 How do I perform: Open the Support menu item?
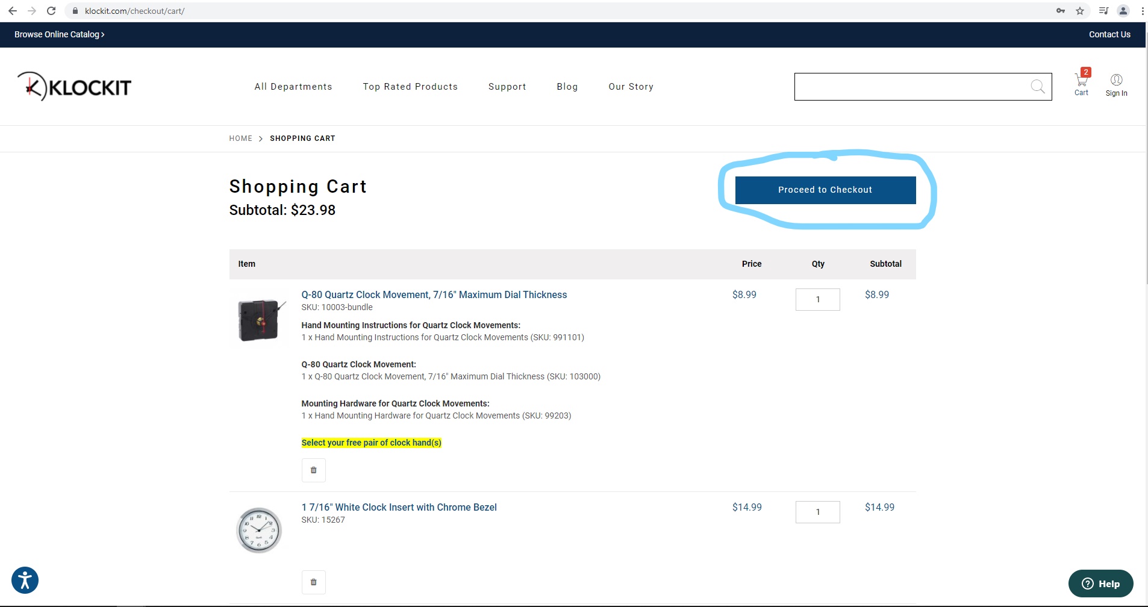click(507, 87)
